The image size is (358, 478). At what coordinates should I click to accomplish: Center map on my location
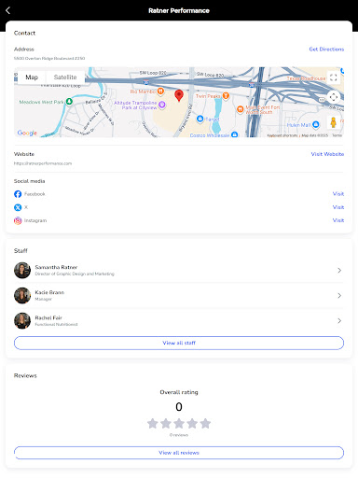[x=334, y=97]
